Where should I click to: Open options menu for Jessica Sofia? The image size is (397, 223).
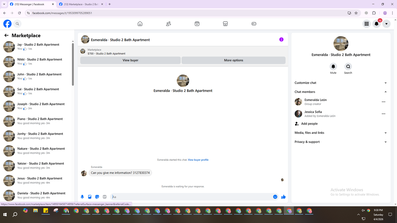pyautogui.click(x=383, y=114)
